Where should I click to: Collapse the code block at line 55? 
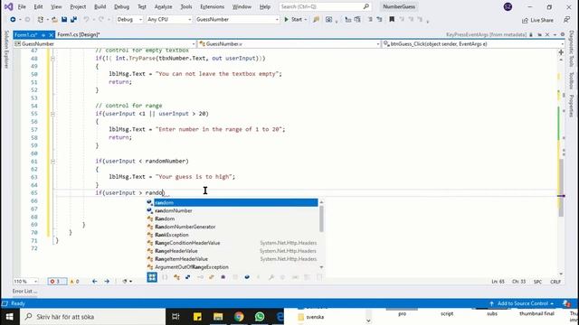pyautogui.click(x=52, y=114)
